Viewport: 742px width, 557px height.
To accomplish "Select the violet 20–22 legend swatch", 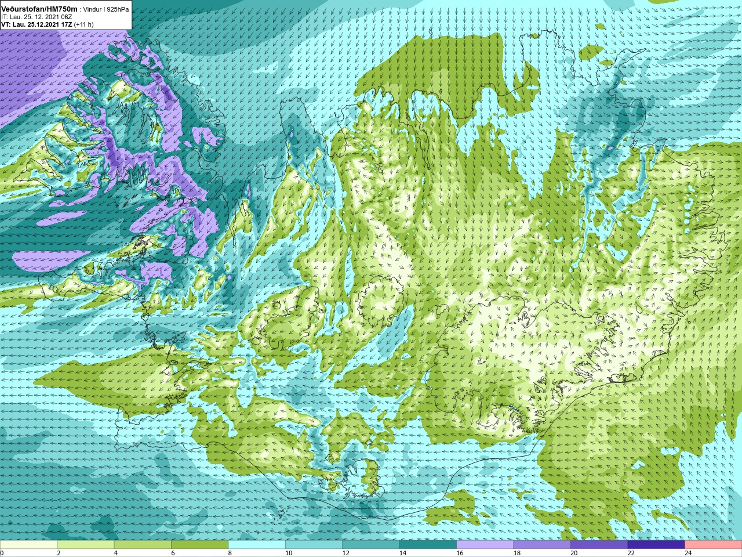I will coord(599,545).
